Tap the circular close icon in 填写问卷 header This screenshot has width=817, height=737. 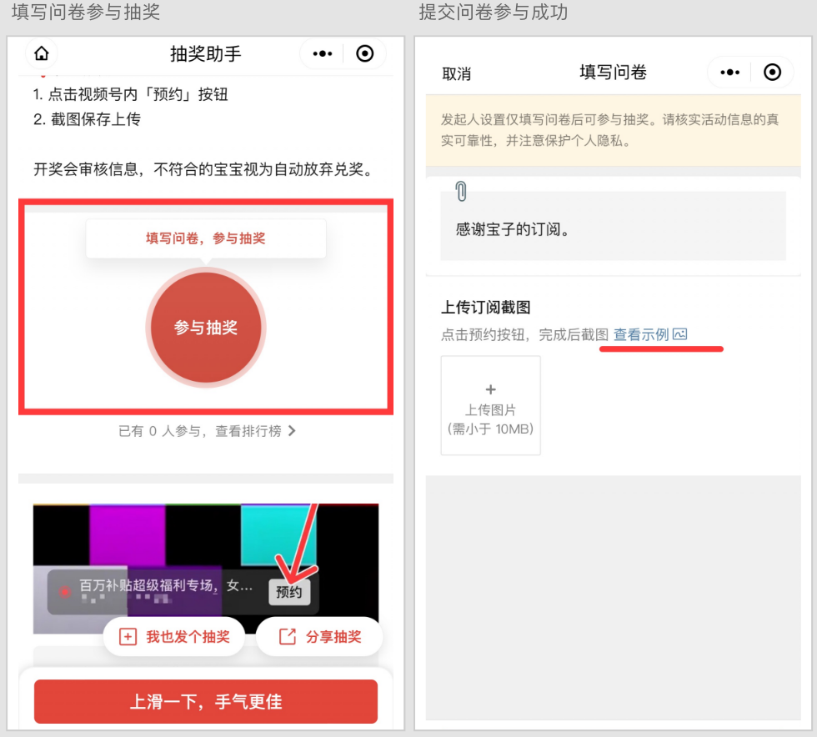[772, 73]
